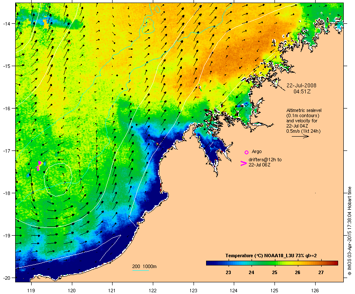355x294 pixels.
Task: Click the 'and velocity for' legend line
Action: tap(302, 121)
